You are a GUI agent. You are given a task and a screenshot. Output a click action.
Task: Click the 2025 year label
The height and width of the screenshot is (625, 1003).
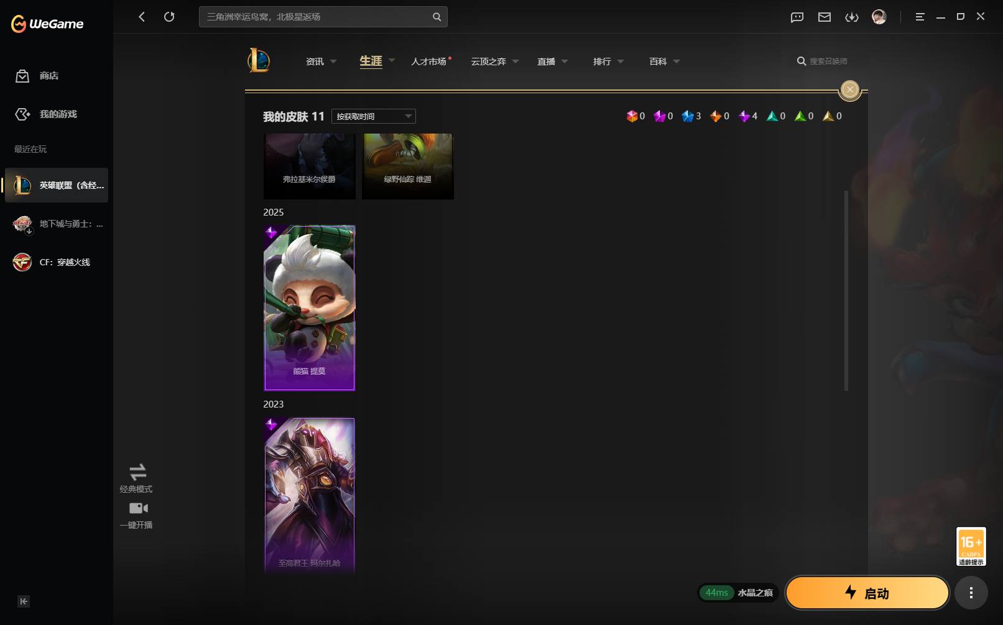click(274, 212)
